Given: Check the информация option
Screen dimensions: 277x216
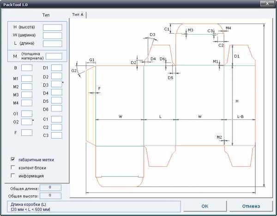Looking at the screenshot, I should (x=13, y=175).
